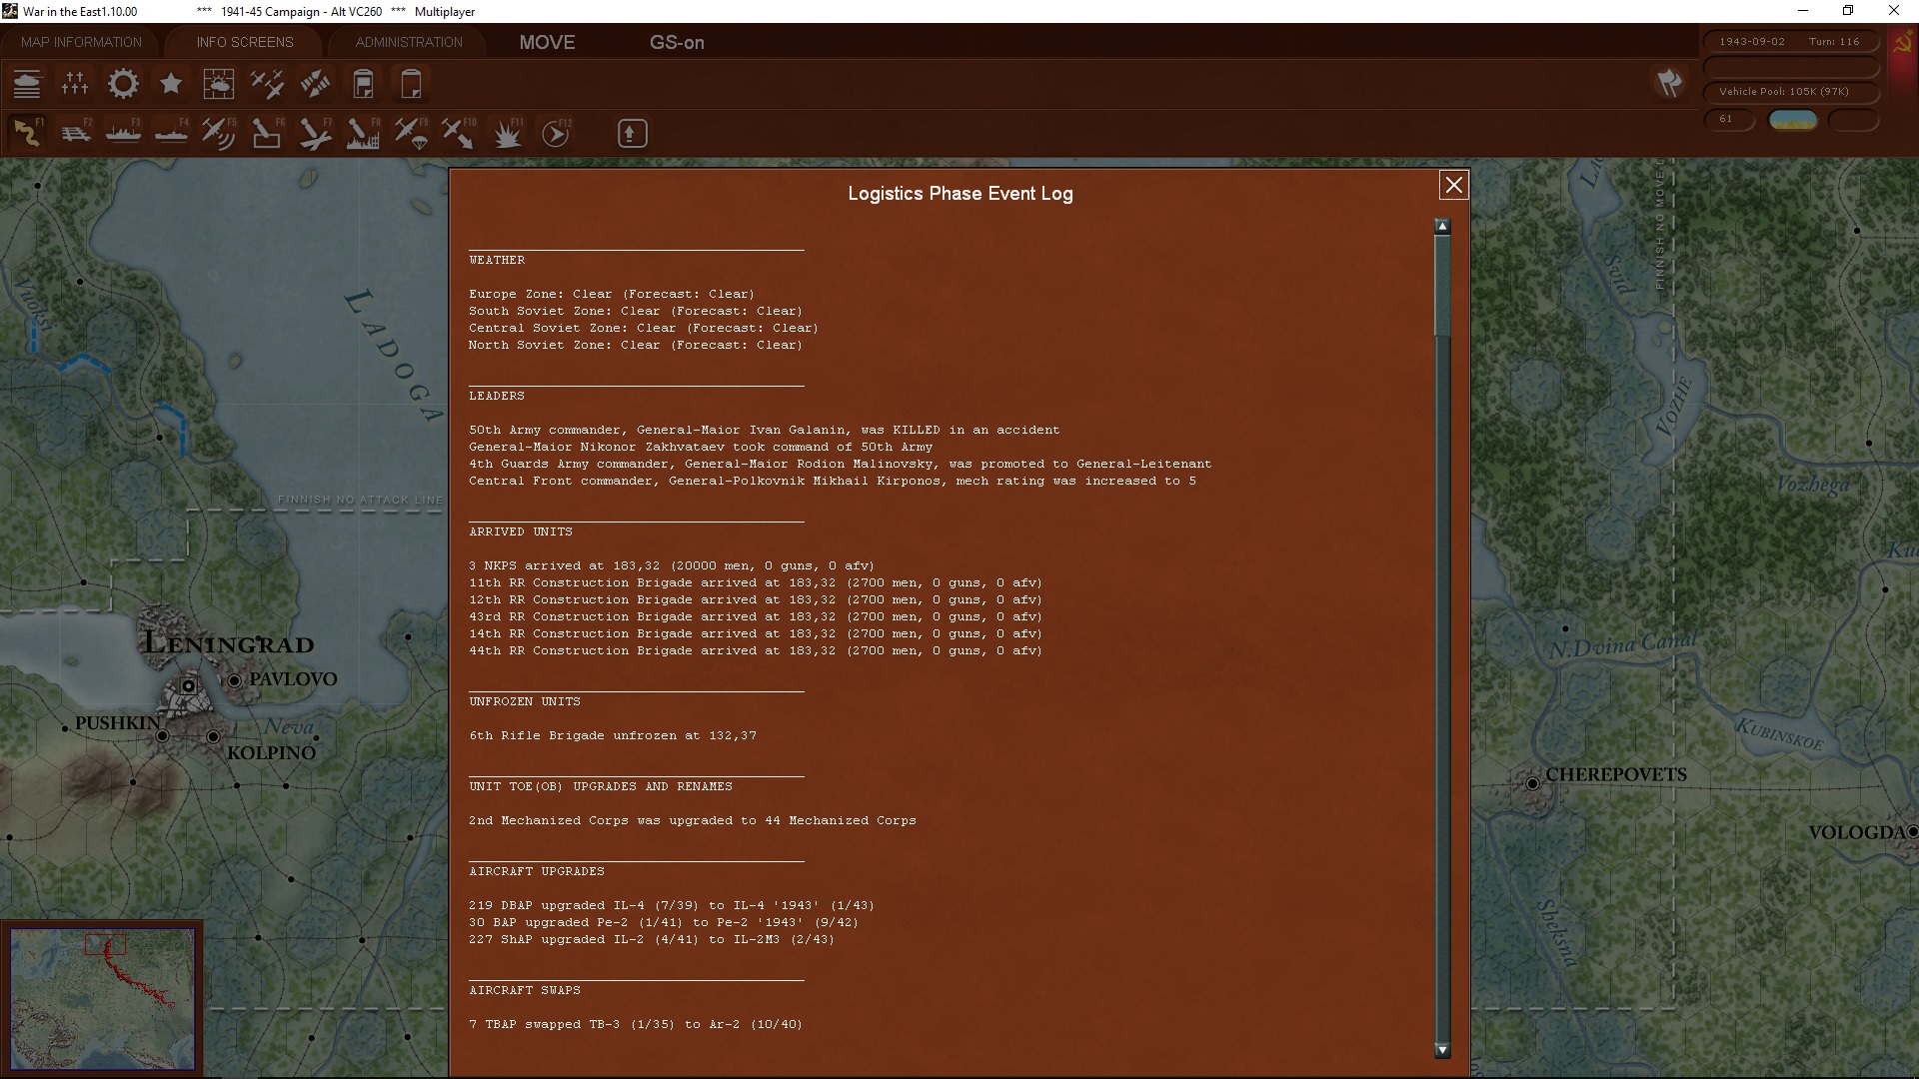Open the order of battle tank icon
Screen dimensions: 1919x1079
point(27,84)
